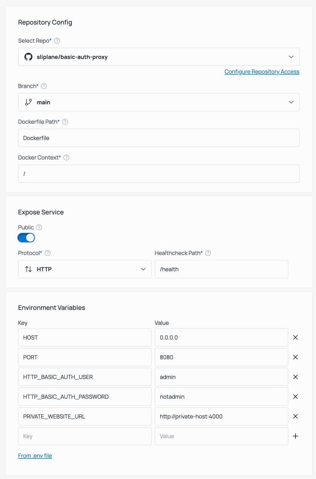Remove the PORT environment variable
Image resolution: width=316 pixels, height=479 pixels.
click(x=295, y=357)
